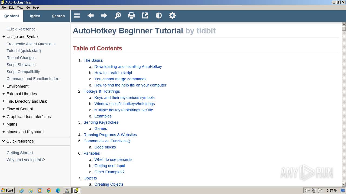Expand the Maths section
This screenshot has width=346, height=194.
pyautogui.click(x=4, y=124)
